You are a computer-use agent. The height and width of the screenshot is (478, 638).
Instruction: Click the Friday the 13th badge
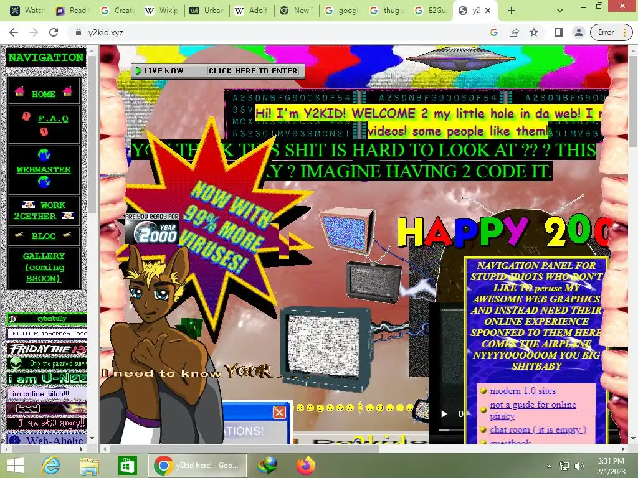(46, 349)
